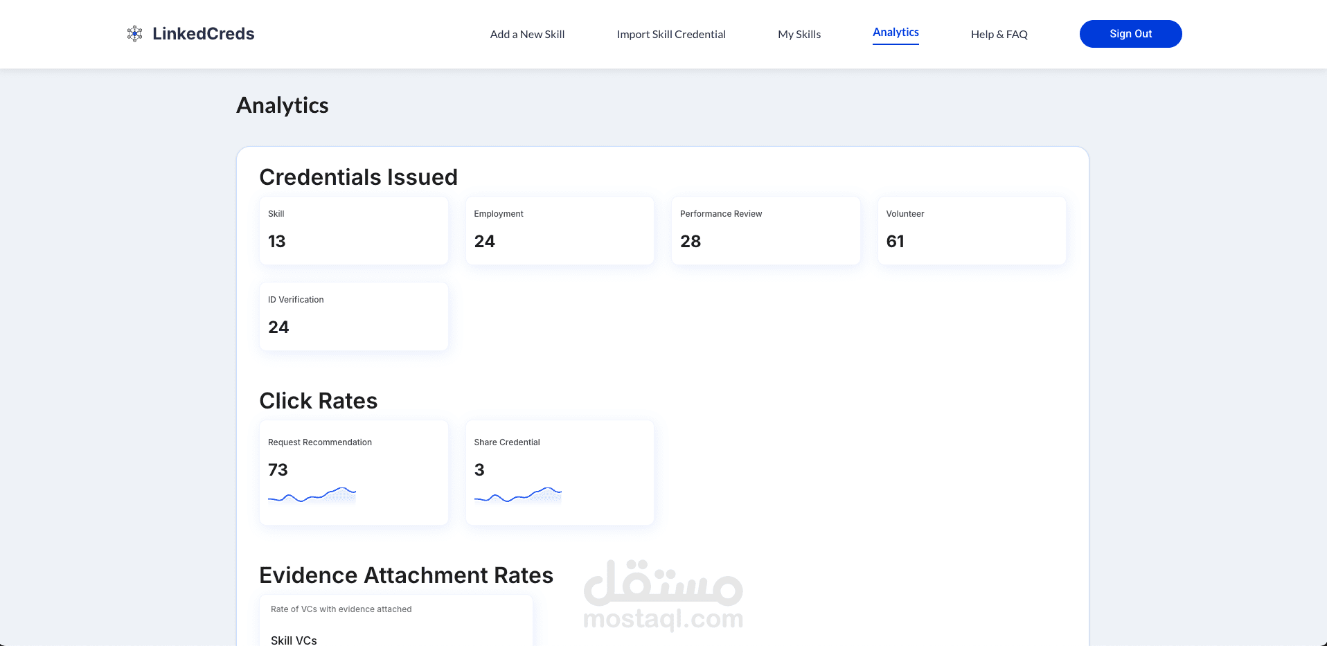
Task: Go to Import Skill Credential
Action: click(x=670, y=35)
